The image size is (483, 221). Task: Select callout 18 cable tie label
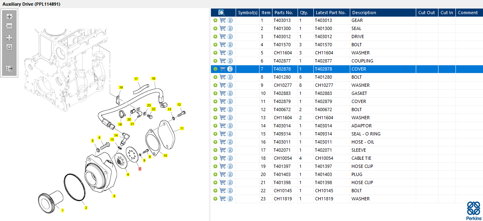120,124
